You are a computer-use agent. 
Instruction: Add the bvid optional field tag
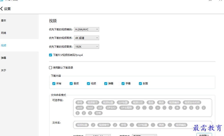pos(90,108)
